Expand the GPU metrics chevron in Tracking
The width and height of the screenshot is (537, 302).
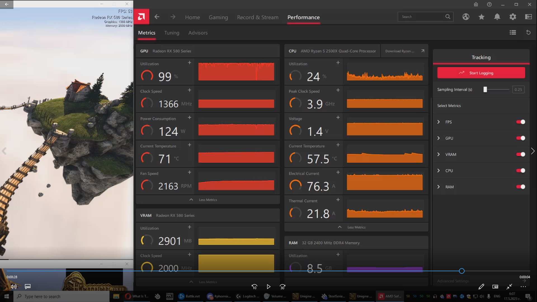[439, 138]
